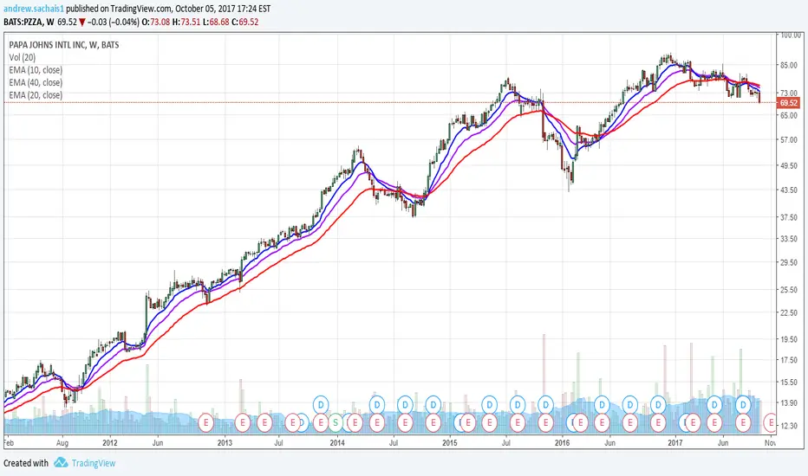The height and width of the screenshot is (476, 808).
Task: Click the green S split marker
Action: [x=336, y=423]
